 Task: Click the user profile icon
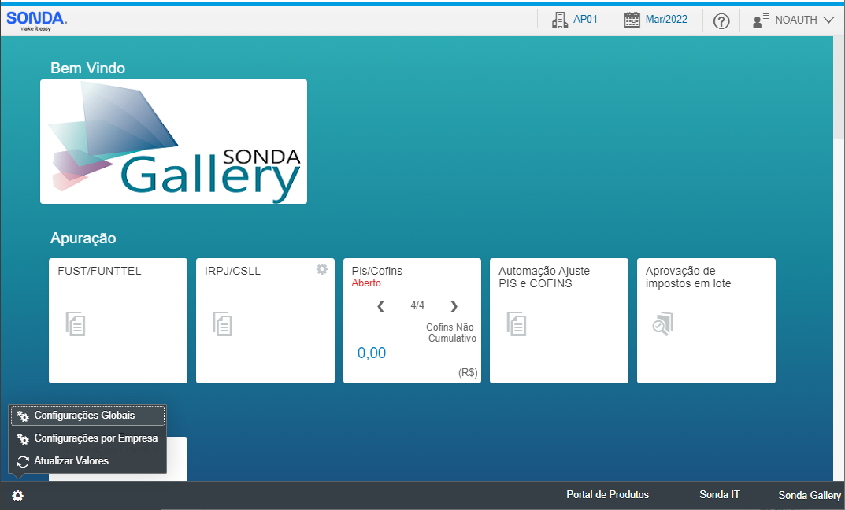click(x=761, y=20)
